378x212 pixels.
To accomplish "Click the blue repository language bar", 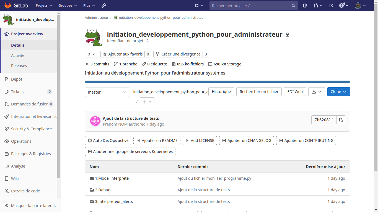I will click(217, 82).
